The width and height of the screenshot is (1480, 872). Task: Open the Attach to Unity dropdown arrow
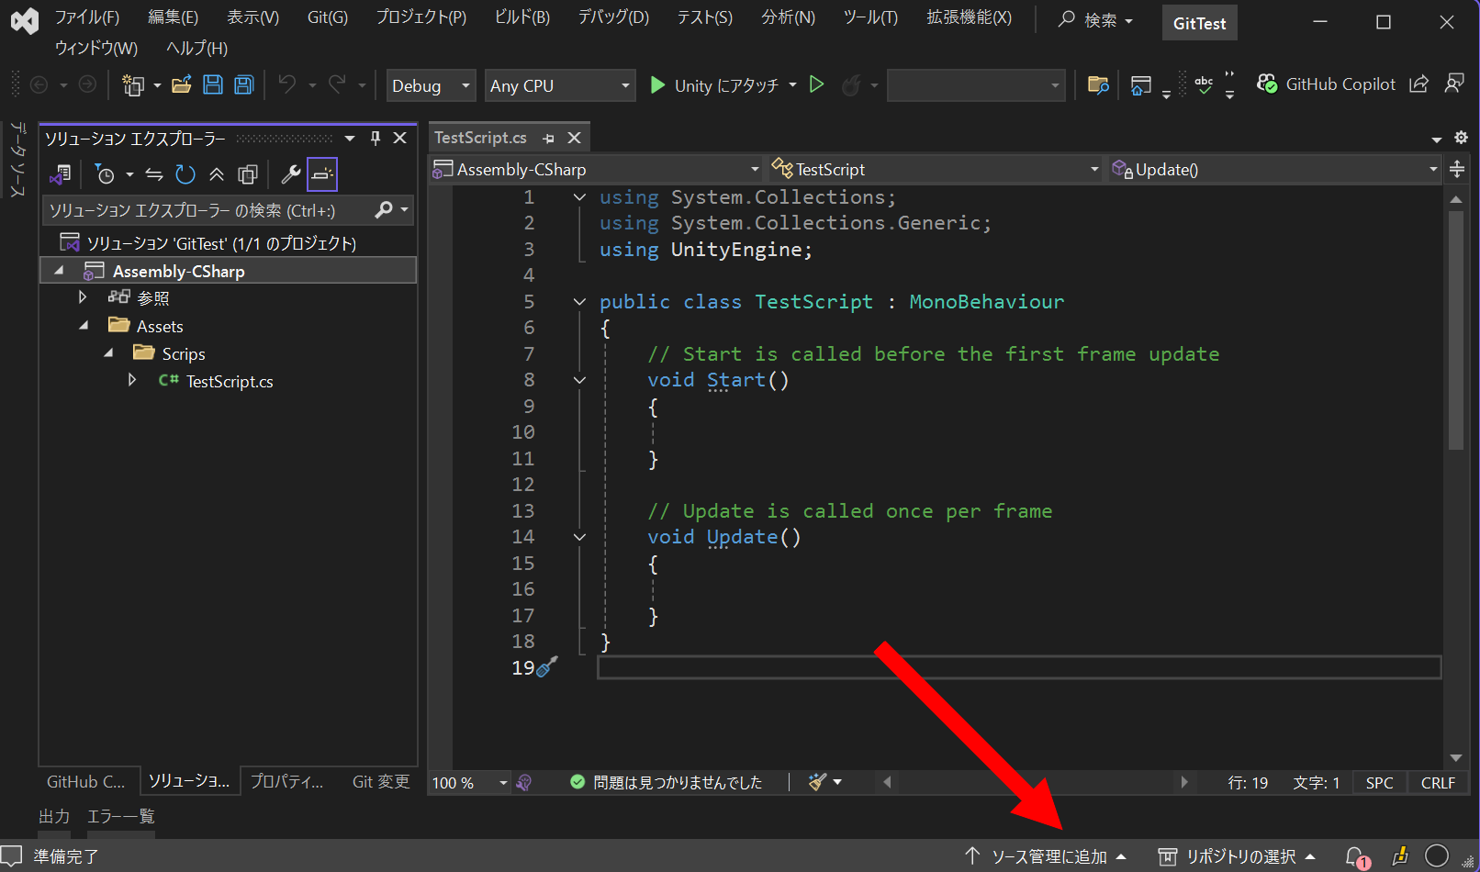[792, 84]
